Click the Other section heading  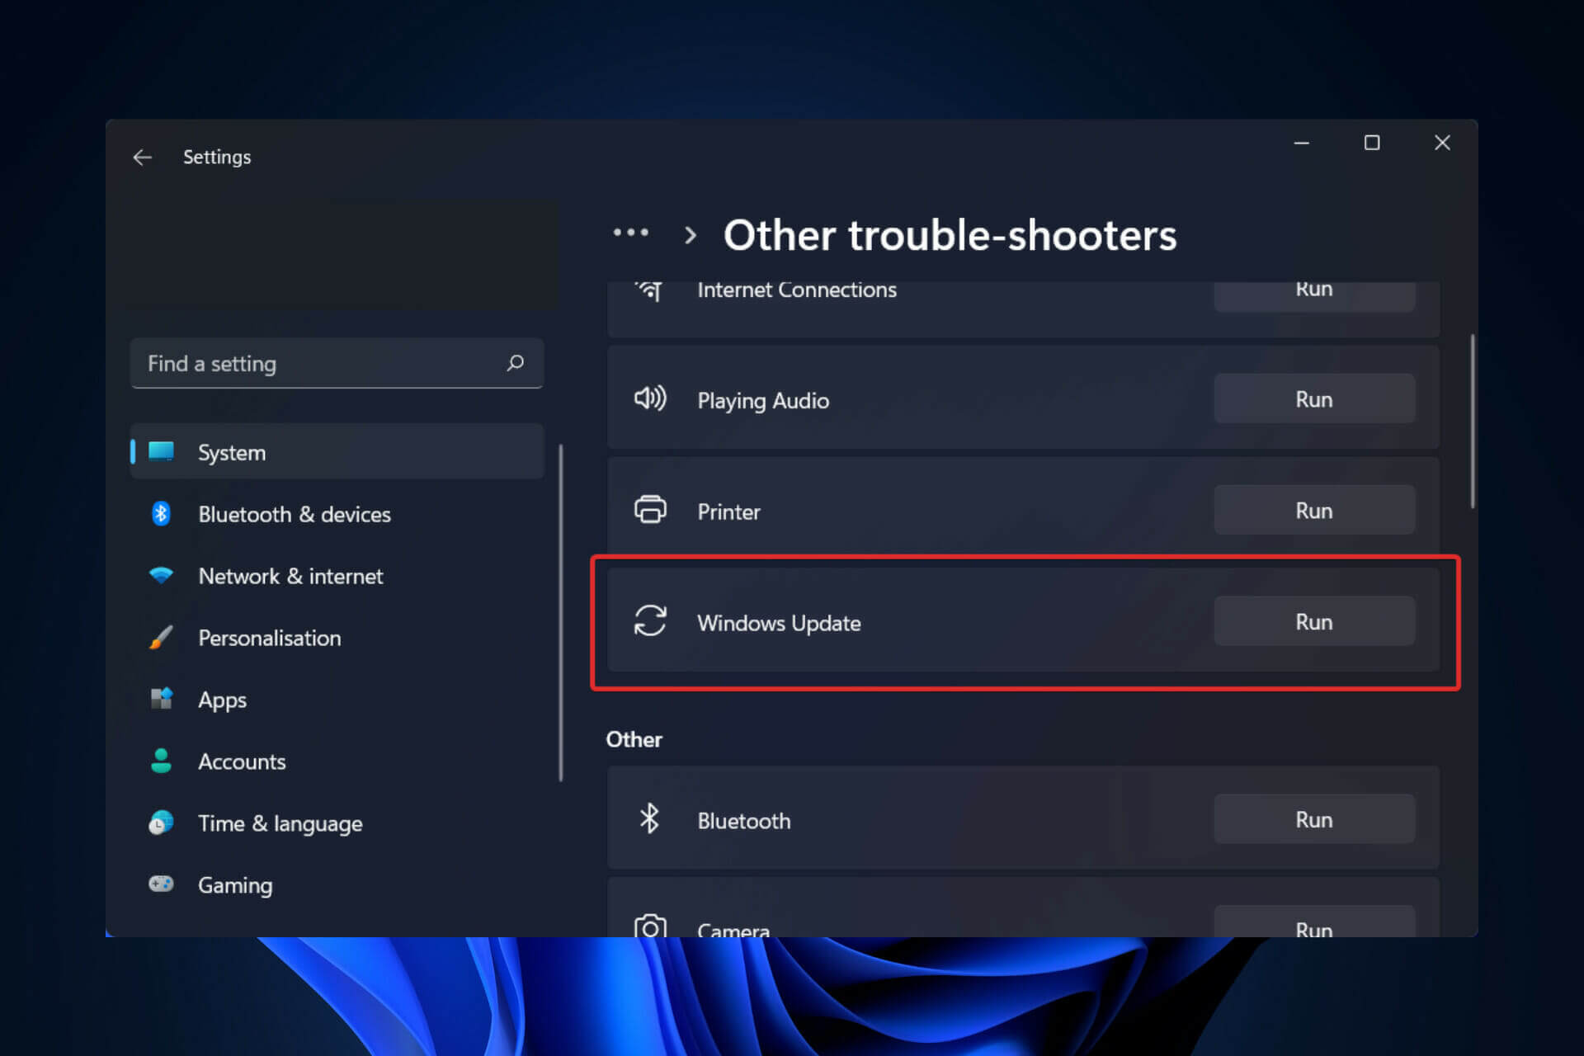pyautogui.click(x=634, y=739)
